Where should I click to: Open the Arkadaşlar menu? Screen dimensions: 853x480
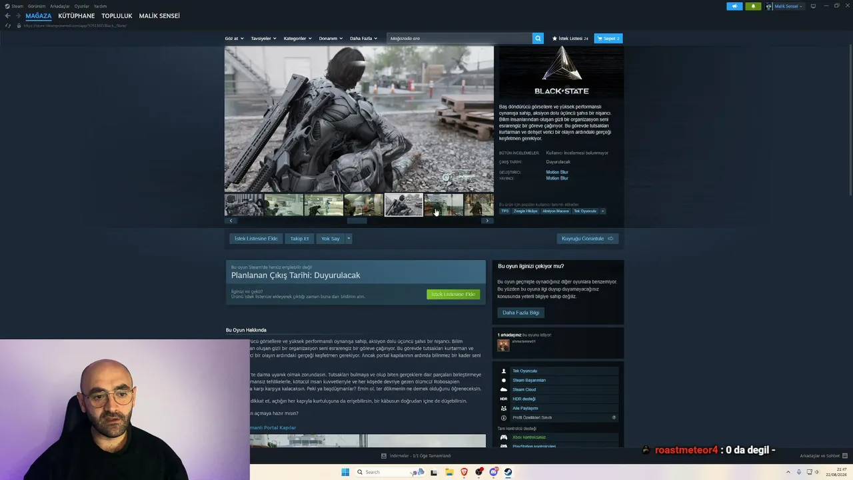(60, 6)
